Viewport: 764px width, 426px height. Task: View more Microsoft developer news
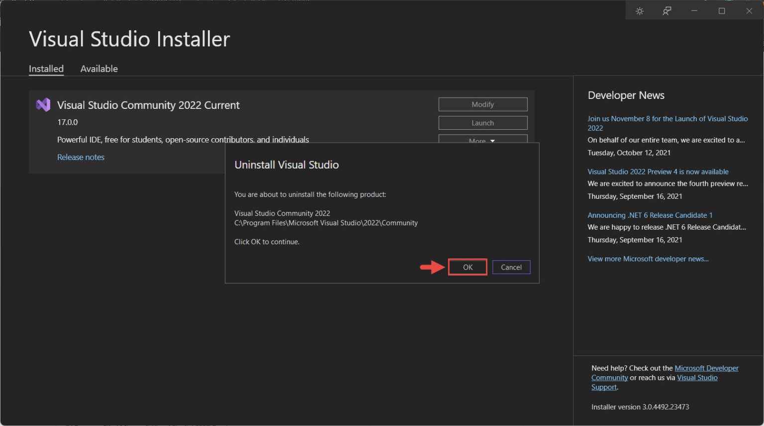648,258
